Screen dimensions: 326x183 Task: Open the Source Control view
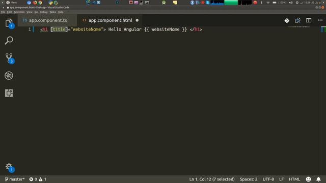[x=9, y=58]
